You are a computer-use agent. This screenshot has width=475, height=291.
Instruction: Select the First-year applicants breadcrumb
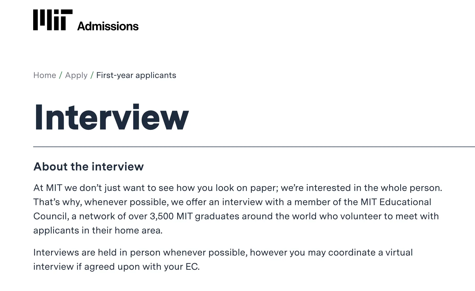coord(136,75)
